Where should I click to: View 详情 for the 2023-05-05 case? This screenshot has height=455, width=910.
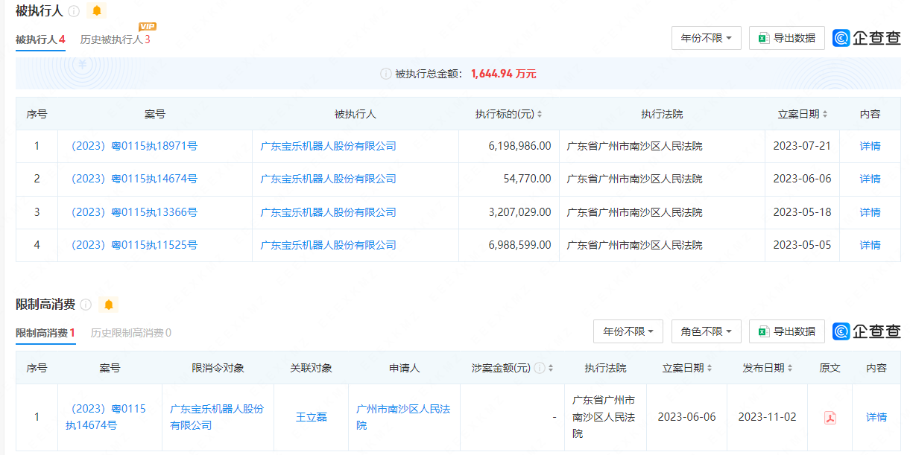point(870,245)
